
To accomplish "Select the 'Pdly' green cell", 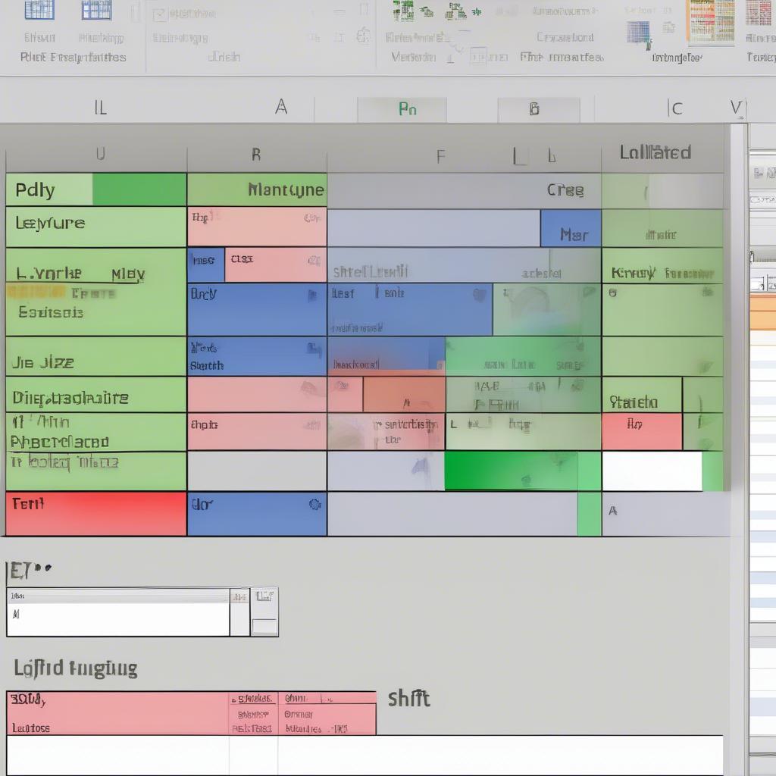I will 96,189.
